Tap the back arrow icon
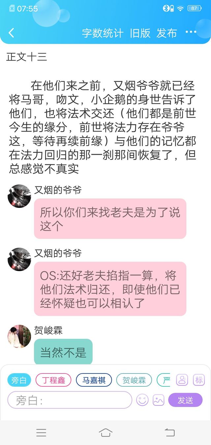The height and width of the screenshot is (445, 211). [12, 33]
